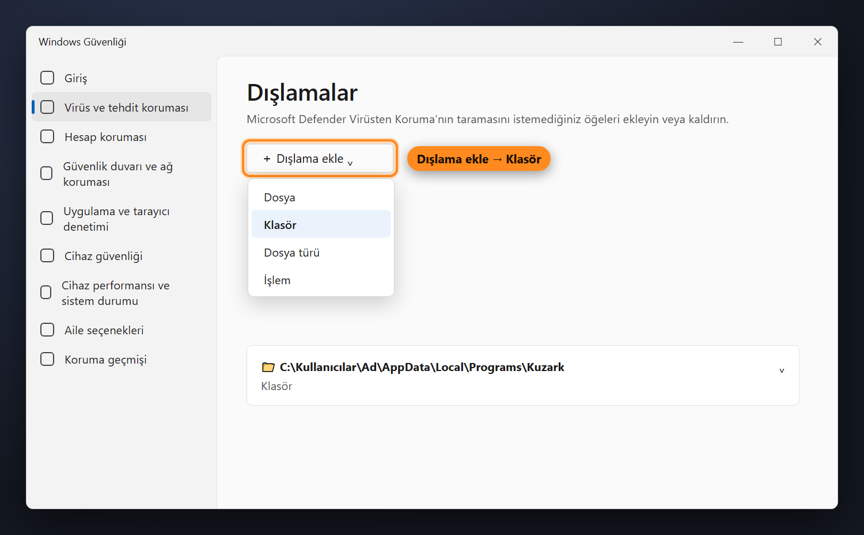Expand the Kuzark folder exclusion chevron
Screen dimensions: 864x535
pos(782,370)
